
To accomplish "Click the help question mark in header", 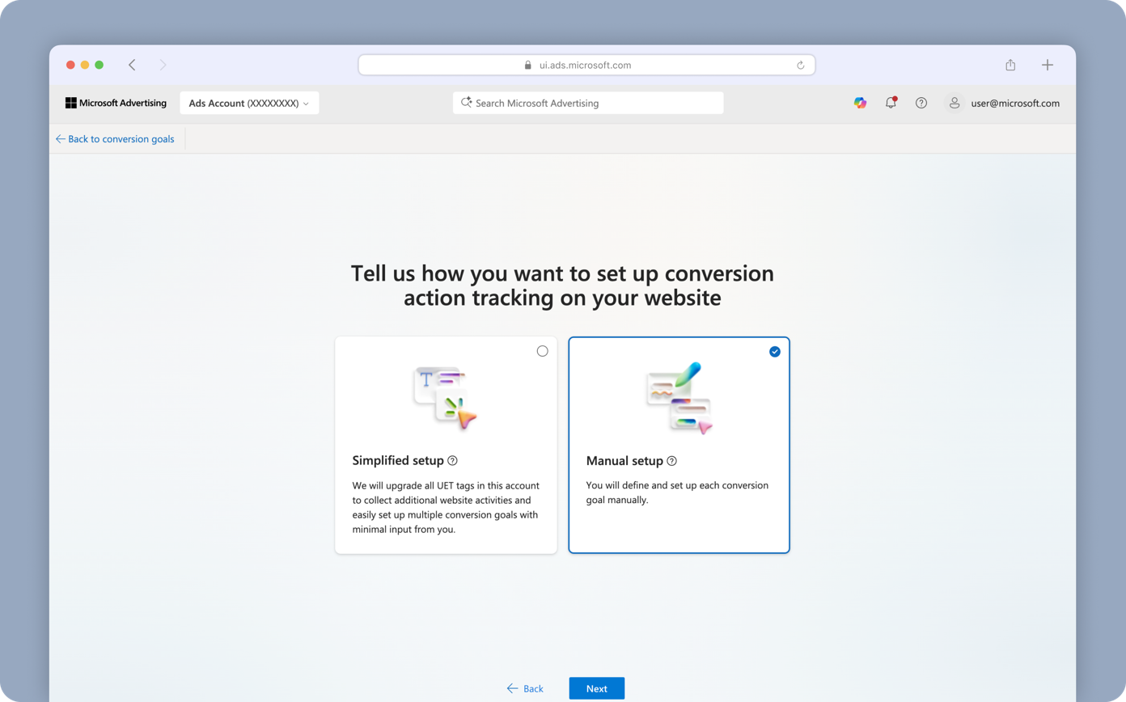I will [921, 103].
